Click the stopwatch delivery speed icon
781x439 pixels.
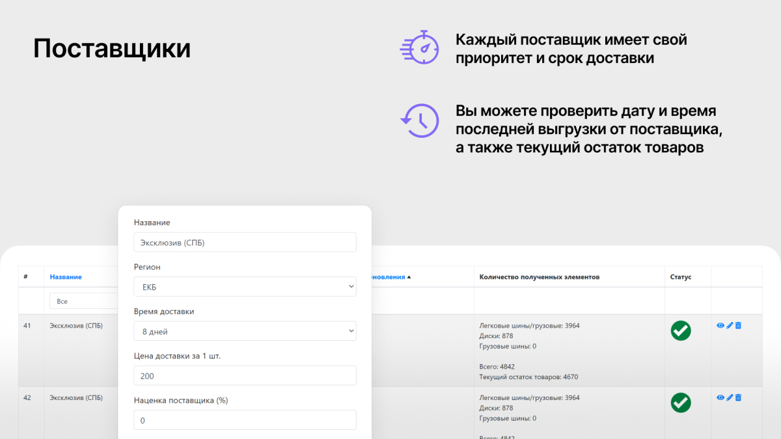pos(418,47)
